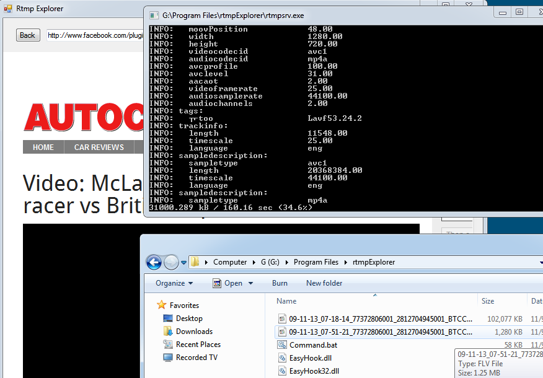Open the HOME tab on Autocar page
This screenshot has width=543, height=378.
[43, 147]
